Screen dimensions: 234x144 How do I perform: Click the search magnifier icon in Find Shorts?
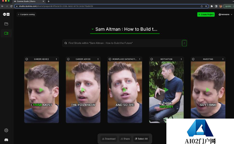[x=66, y=43]
